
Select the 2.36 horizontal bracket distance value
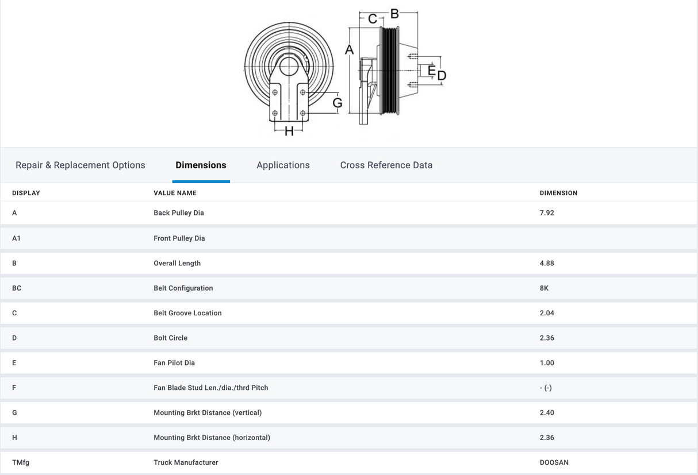pos(547,438)
